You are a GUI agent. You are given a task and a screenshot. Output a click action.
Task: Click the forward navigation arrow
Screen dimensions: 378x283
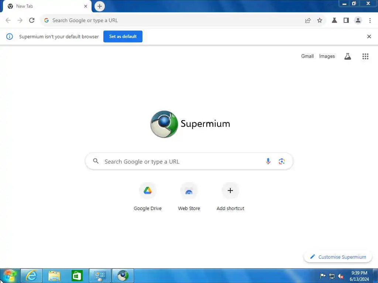tap(20, 21)
